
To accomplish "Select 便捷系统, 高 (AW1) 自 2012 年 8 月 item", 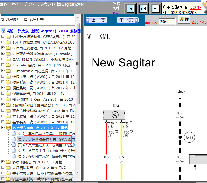I will pyautogui.click(x=44, y=88).
